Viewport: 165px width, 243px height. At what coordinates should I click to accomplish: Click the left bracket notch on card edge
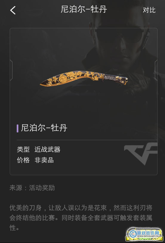pos(11,70)
